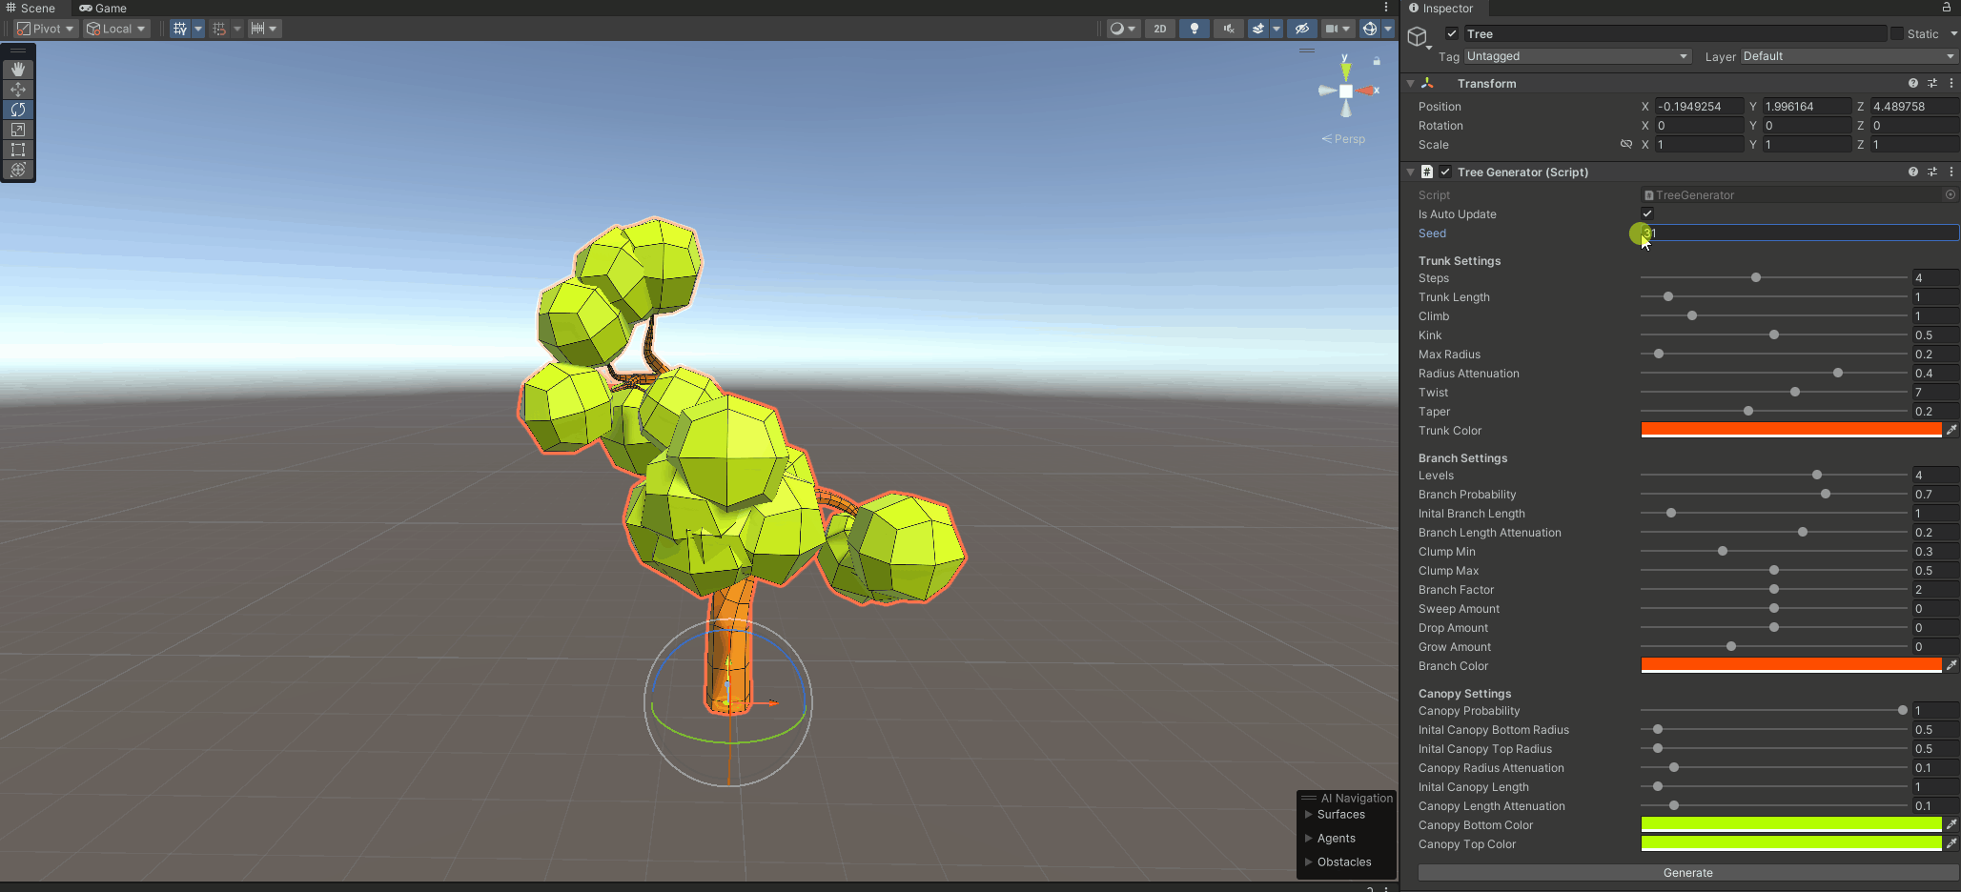Unmute scene audio in the toolbar
This screenshot has height=892, width=1961.
1228,29
